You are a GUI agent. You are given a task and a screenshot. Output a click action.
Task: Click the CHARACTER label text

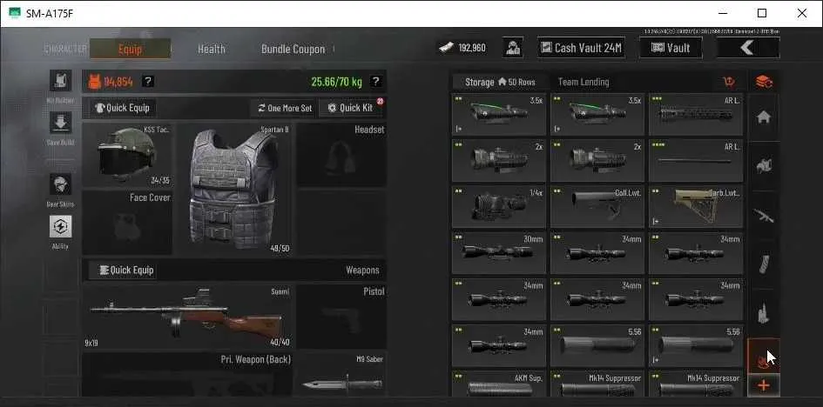[x=65, y=50]
